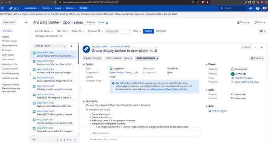This screenshot has height=143, width=268.
Task: Click the Contains text input field
Action: tap(118, 31)
